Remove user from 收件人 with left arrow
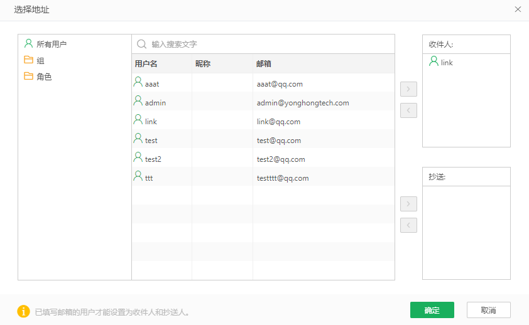 (x=408, y=110)
